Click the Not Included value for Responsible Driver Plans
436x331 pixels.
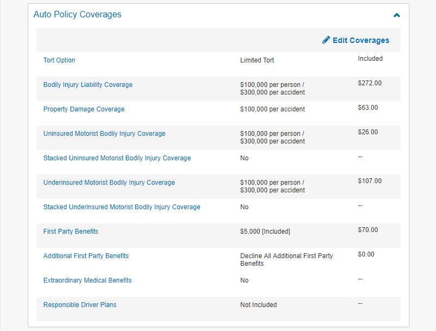click(x=258, y=305)
